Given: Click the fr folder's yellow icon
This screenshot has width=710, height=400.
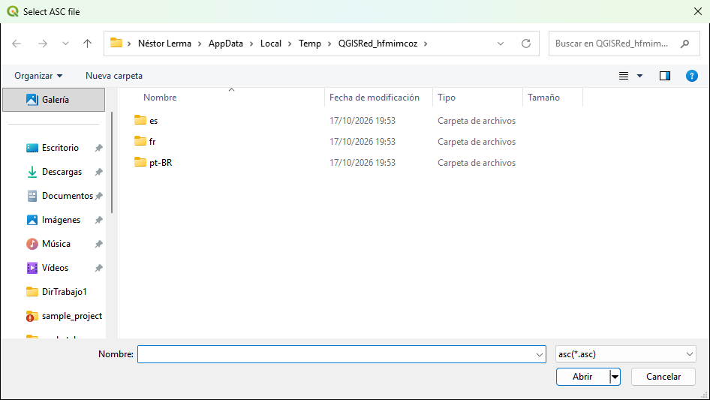Looking at the screenshot, I should 140,140.
